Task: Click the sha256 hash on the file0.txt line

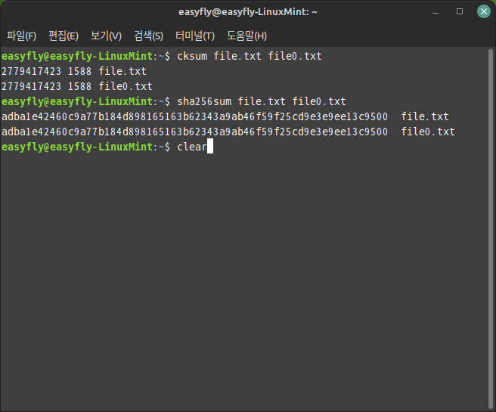Action: (194, 132)
